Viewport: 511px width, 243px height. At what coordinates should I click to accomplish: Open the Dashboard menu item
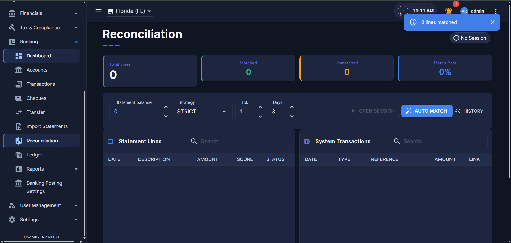pyautogui.click(x=42, y=56)
